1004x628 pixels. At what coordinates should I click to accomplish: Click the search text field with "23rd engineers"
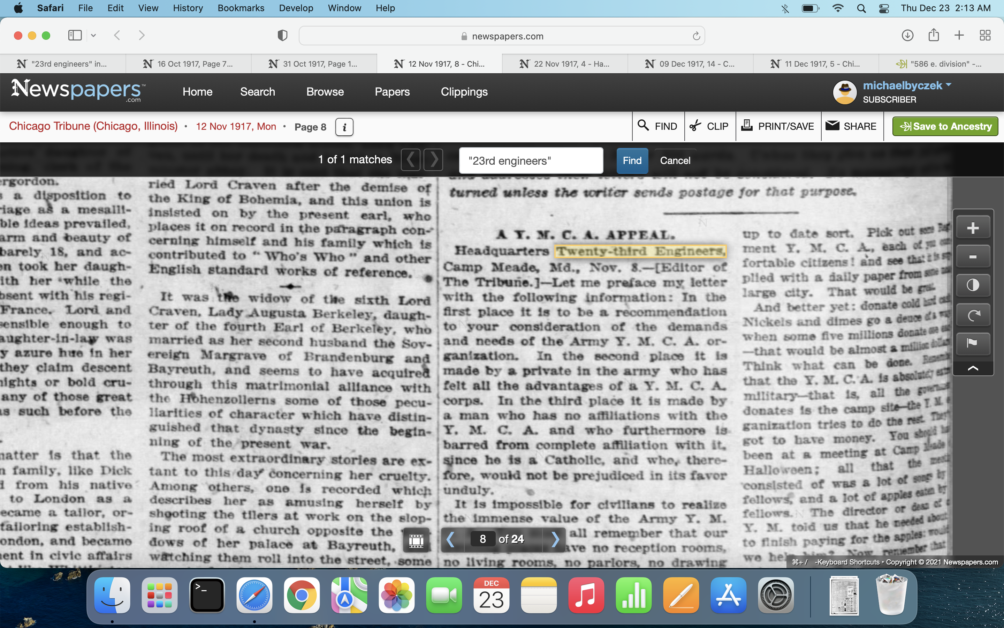[x=531, y=161]
